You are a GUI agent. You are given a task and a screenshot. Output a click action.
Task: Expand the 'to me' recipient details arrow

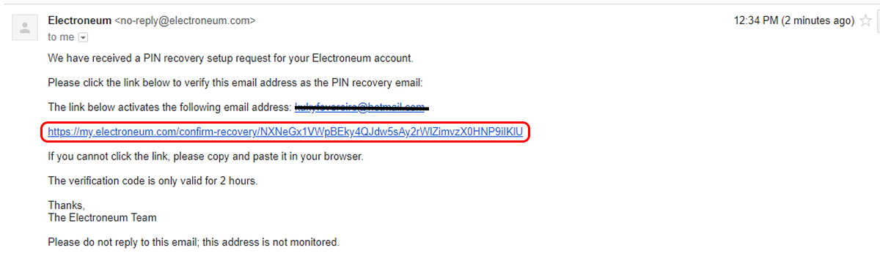click(83, 37)
